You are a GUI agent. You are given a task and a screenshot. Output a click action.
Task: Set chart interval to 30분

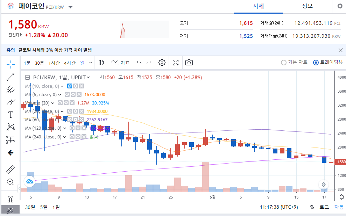pyautogui.click(x=40, y=63)
